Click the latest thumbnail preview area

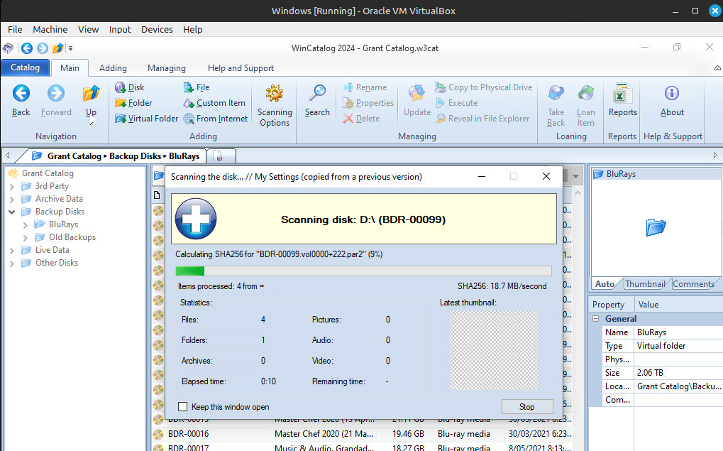(x=493, y=350)
